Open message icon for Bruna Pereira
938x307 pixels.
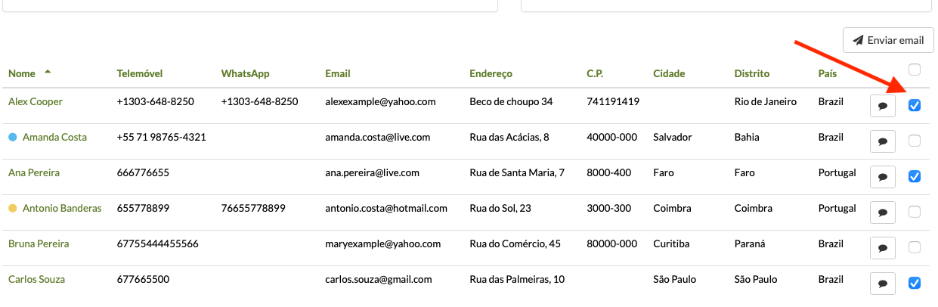[883, 248]
